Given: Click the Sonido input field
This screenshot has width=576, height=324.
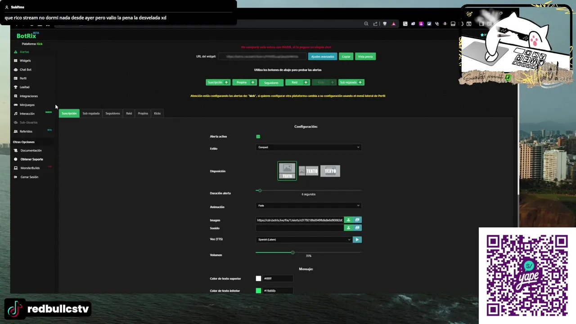Looking at the screenshot, I should [300, 228].
